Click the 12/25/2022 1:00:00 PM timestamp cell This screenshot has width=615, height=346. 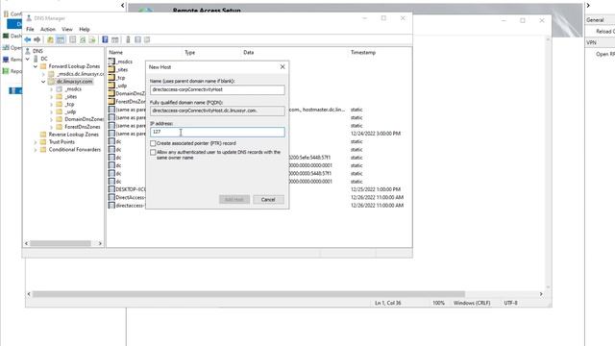[x=376, y=189]
